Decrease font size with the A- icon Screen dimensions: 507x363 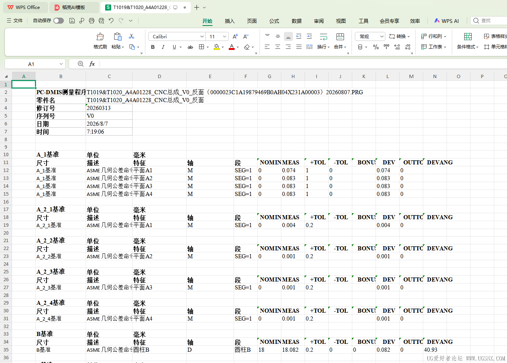(246, 36)
